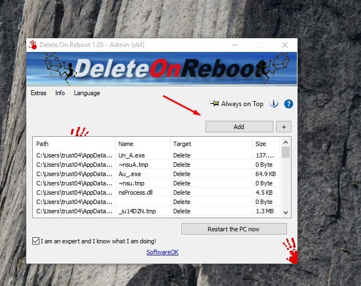Click the Add button
The height and width of the screenshot is (286, 361).
(x=239, y=127)
